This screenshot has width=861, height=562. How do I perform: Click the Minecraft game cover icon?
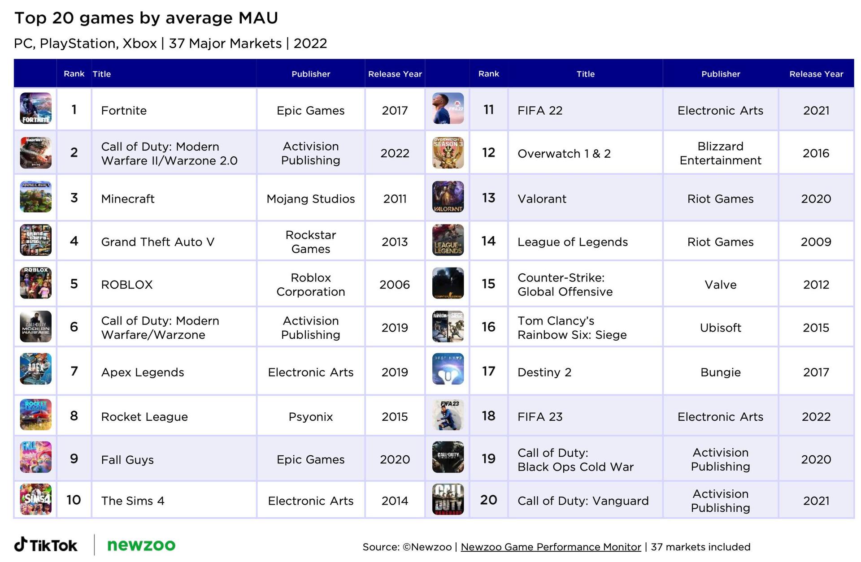click(35, 197)
